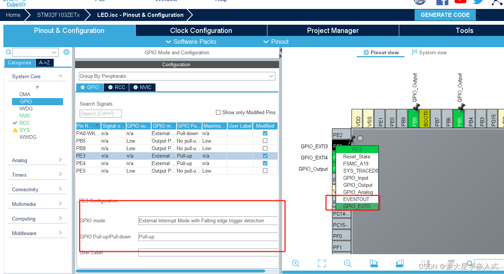Open the Group By Peripherals dropdown

point(177,76)
